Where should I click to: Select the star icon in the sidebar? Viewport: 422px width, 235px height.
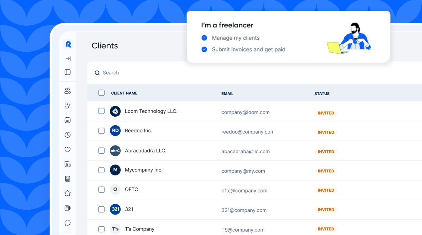67,193
